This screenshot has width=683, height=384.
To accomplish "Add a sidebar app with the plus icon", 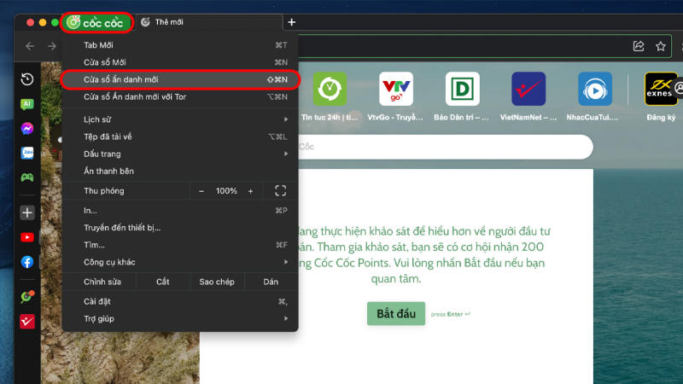I will (27, 212).
